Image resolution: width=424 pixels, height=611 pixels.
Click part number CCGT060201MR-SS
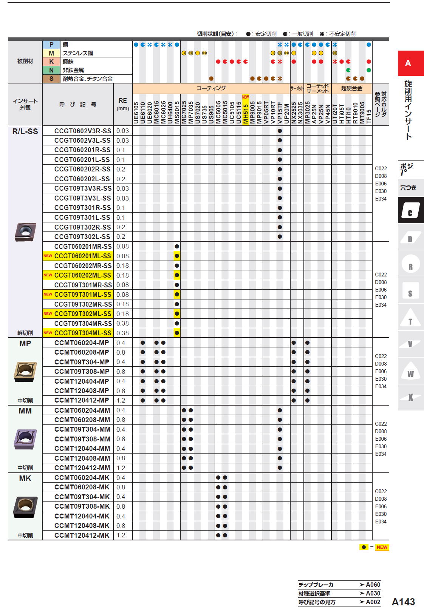83,247
